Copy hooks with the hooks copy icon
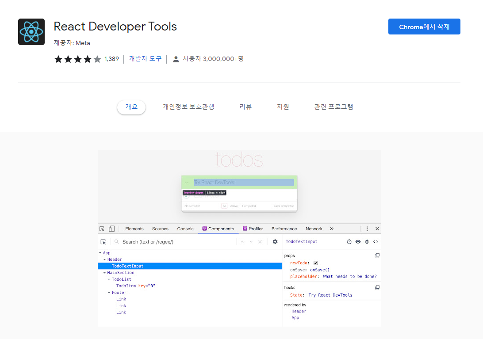 coord(377,287)
